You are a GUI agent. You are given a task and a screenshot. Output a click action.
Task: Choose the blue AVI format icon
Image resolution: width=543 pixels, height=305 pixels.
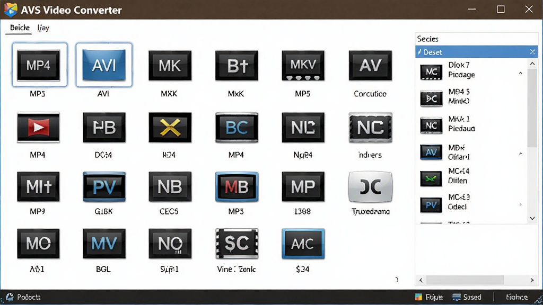click(x=104, y=65)
